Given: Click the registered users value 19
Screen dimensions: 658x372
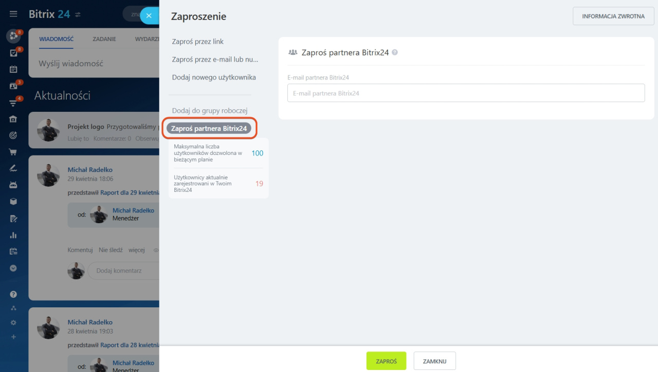Looking at the screenshot, I should click(259, 183).
